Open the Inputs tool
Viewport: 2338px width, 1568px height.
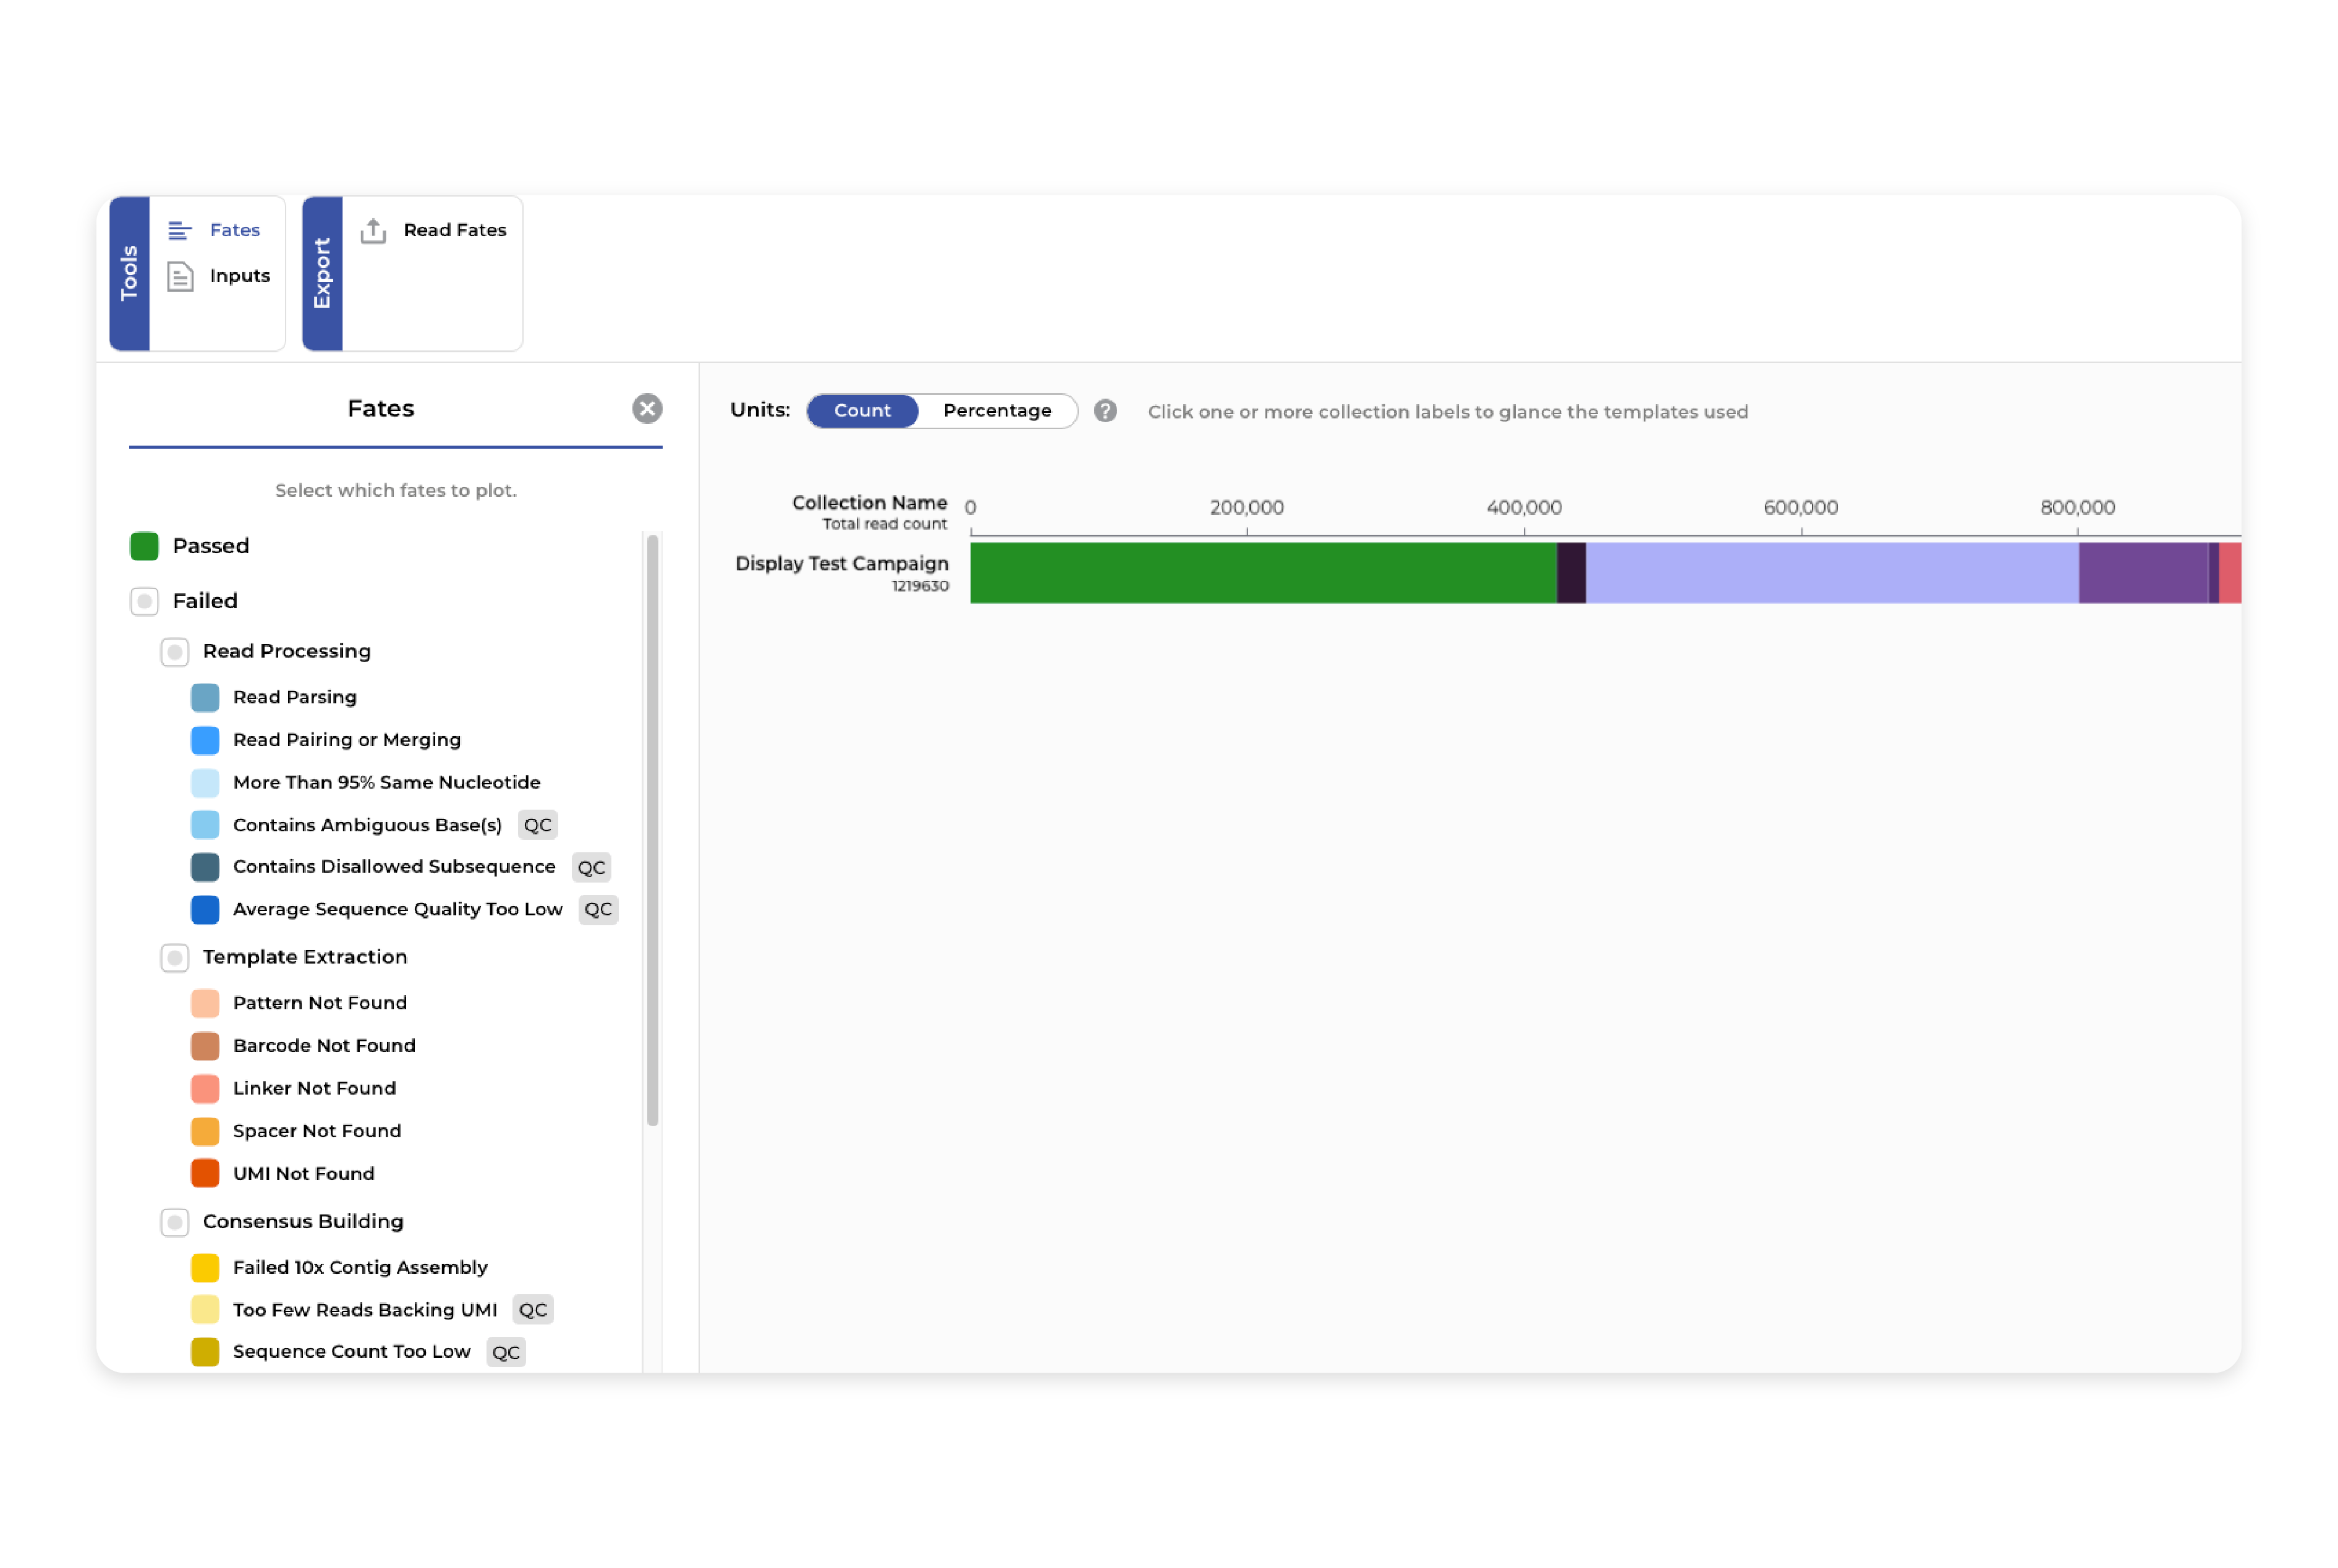click(x=219, y=276)
